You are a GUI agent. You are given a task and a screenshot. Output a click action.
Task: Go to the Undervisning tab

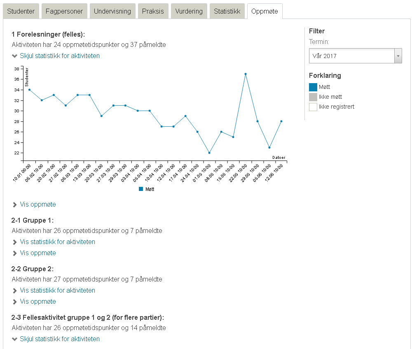click(x=112, y=11)
